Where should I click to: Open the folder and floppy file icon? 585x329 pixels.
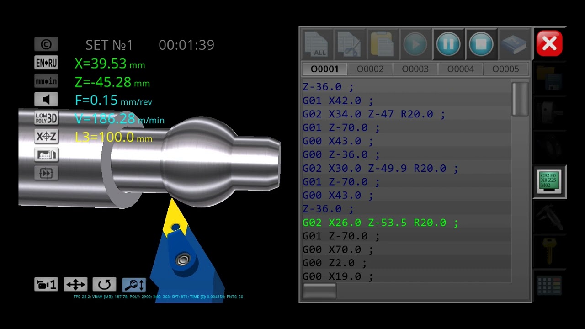click(x=550, y=78)
